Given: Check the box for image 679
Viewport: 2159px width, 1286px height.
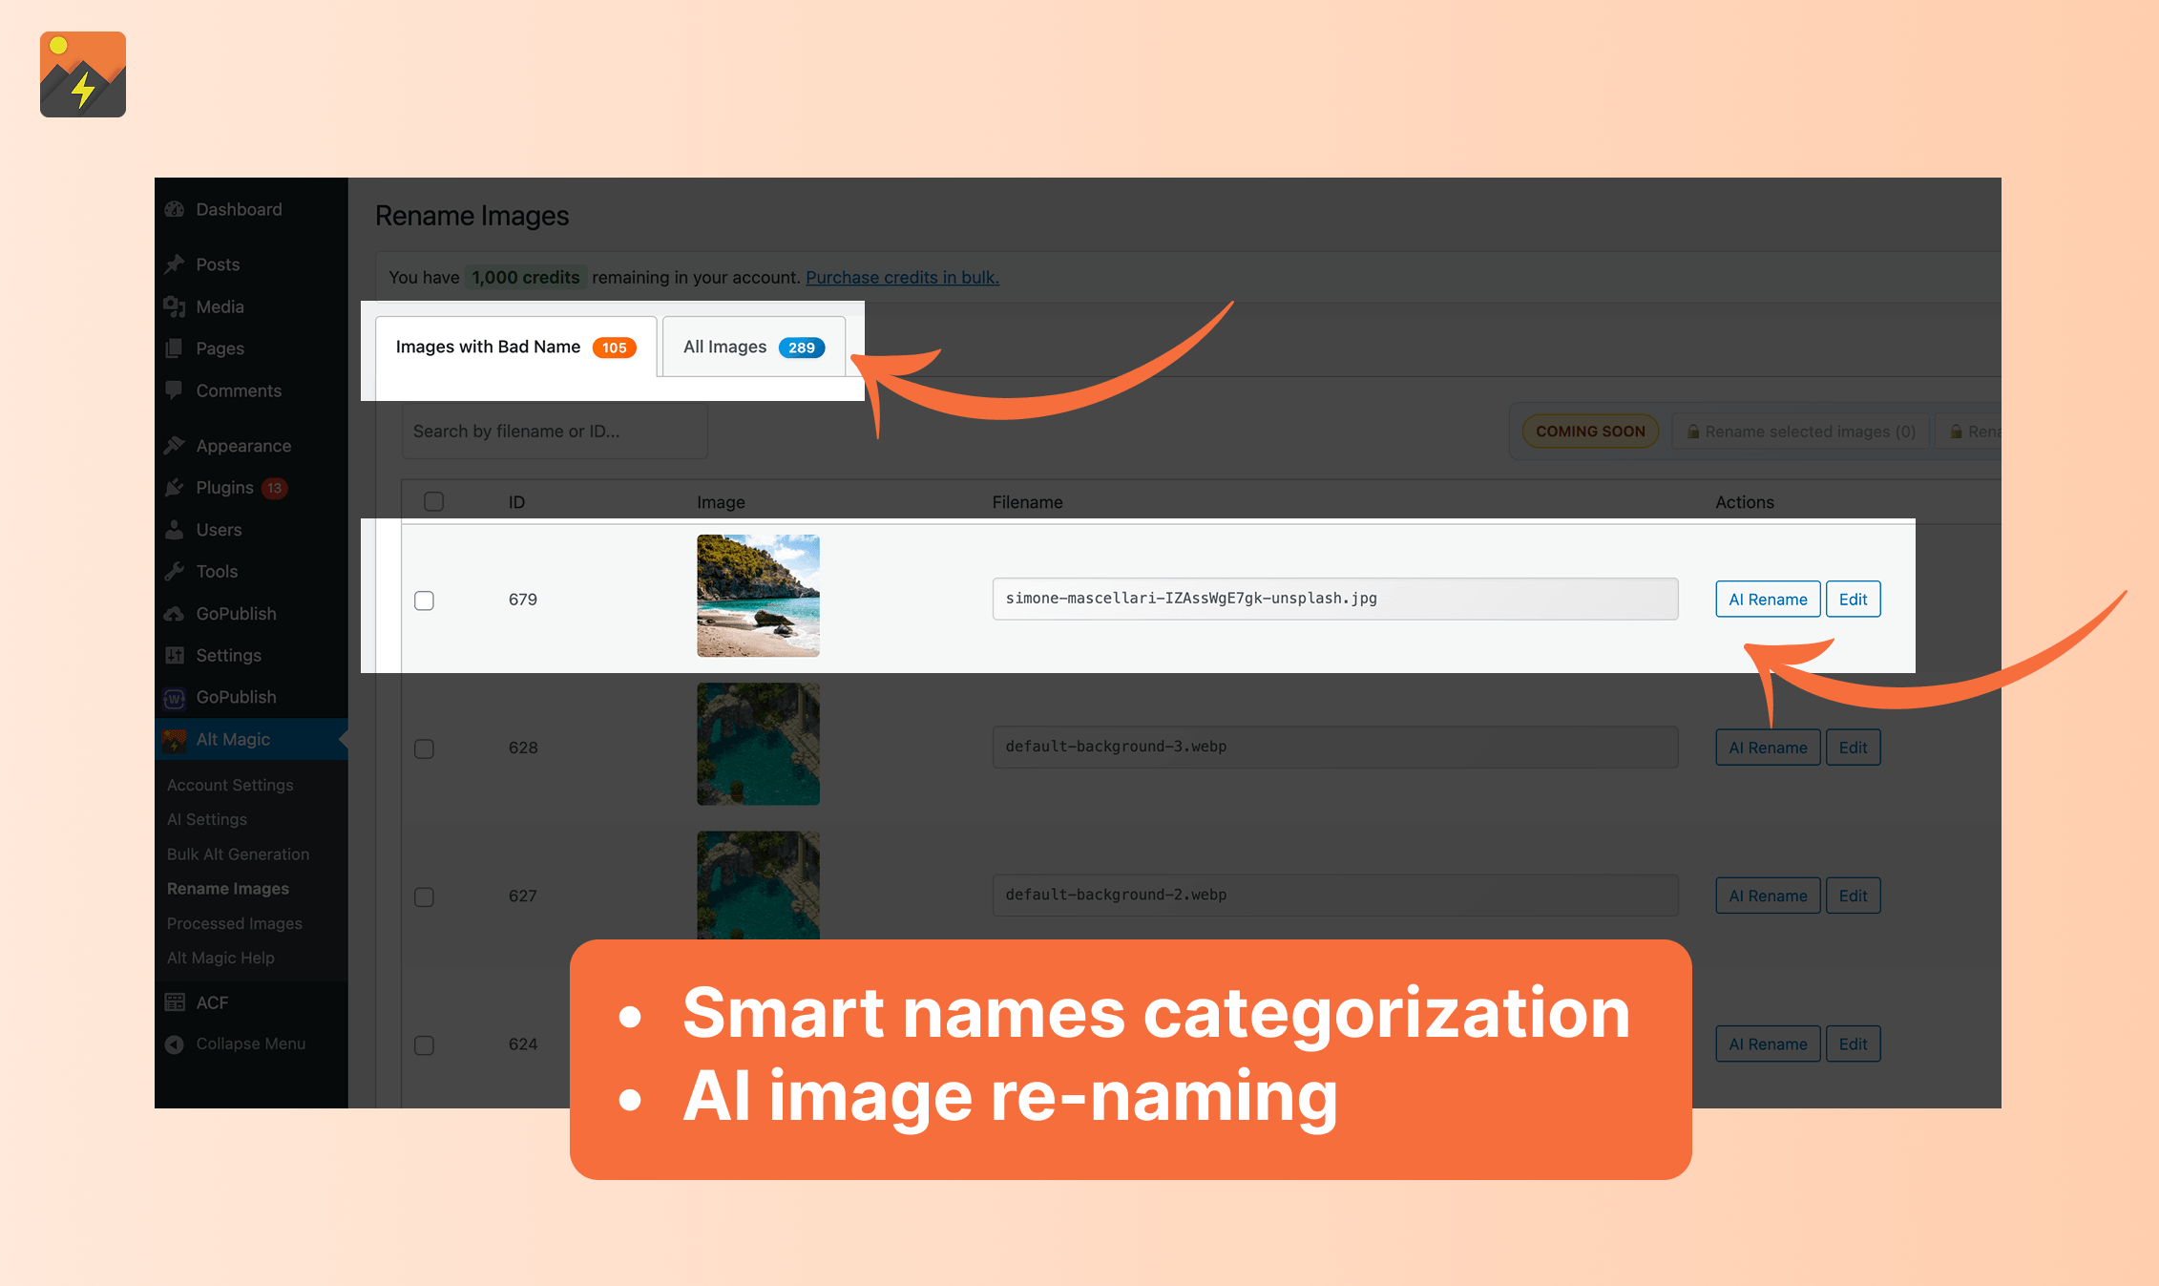Looking at the screenshot, I should (x=425, y=601).
